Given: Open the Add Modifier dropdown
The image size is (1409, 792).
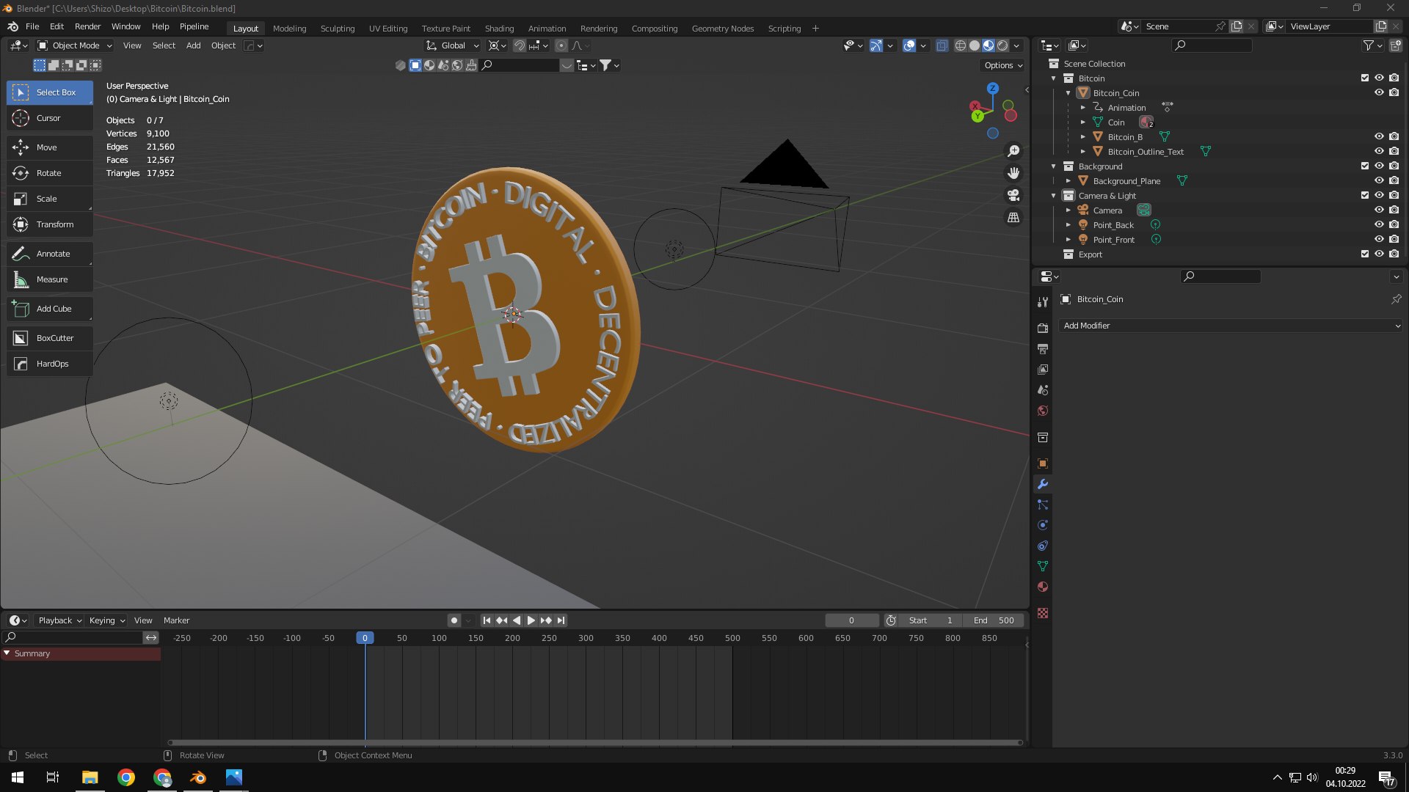Looking at the screenshot, I should [1231, 326].
